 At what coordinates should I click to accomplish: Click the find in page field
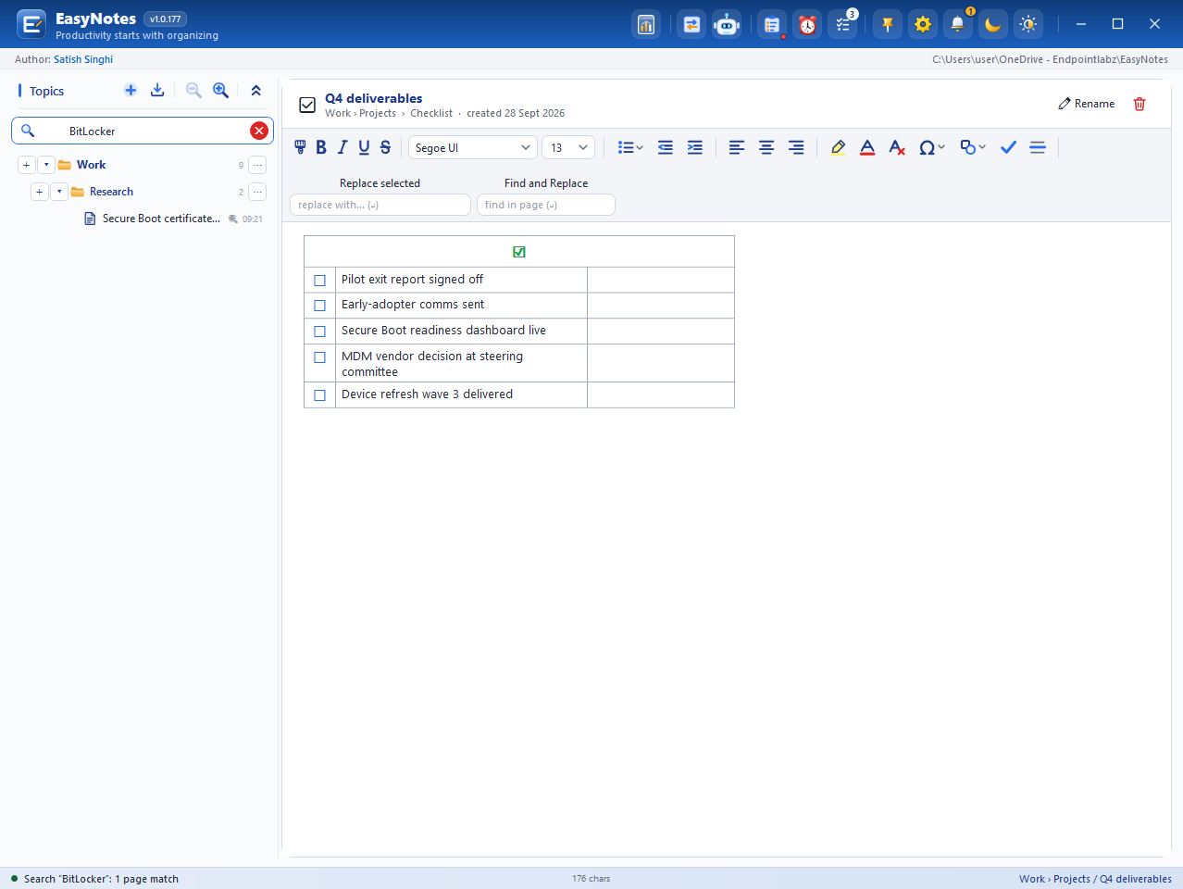(546, 205)
